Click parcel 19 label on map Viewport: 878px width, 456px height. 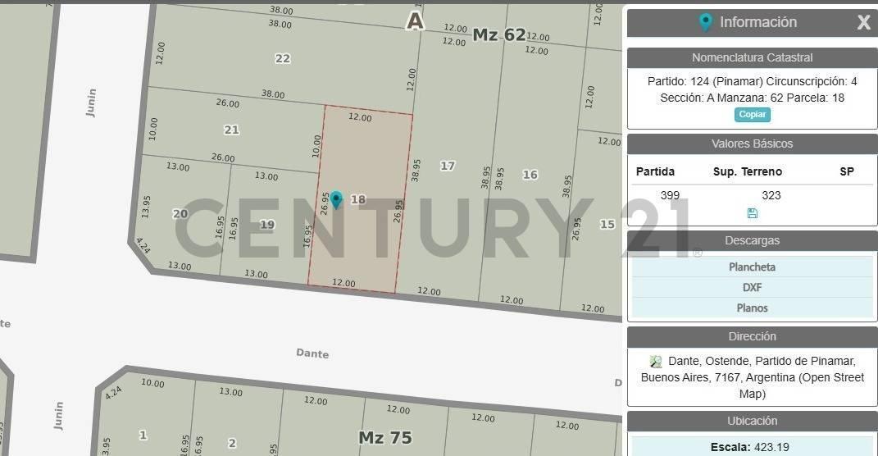pos(267,225)
